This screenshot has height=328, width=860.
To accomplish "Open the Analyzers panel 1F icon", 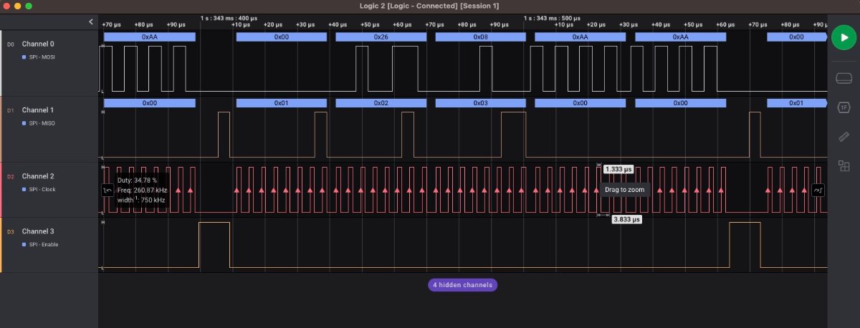I will (844, 107).
